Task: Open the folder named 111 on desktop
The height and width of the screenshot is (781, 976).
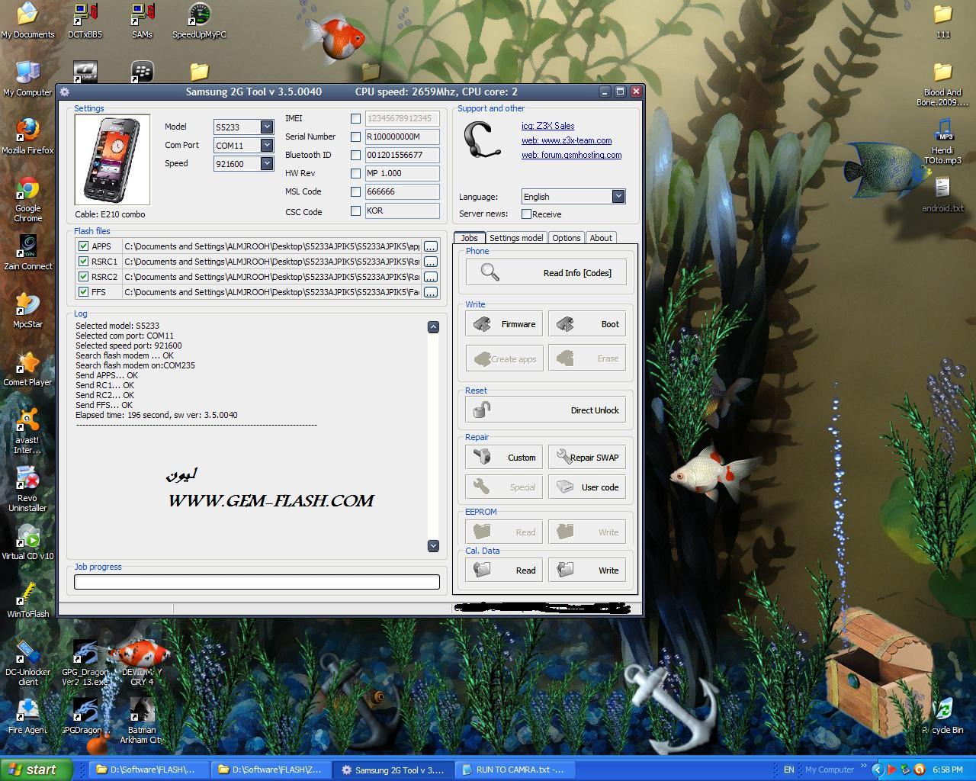Action: [x=942, y=21]
